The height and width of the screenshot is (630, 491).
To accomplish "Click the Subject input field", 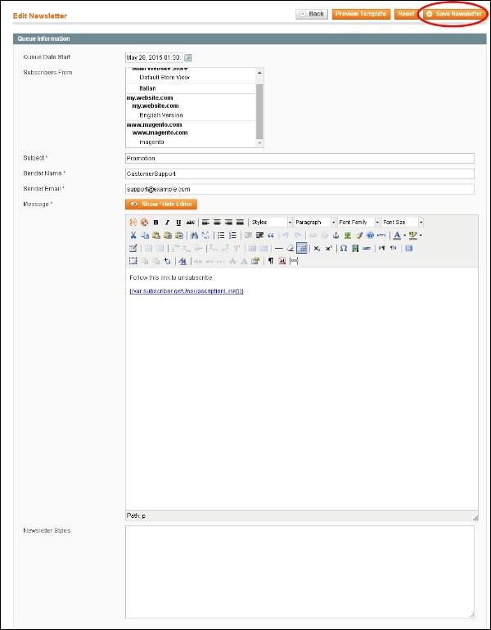I will pyautogui.click(x=300, y=158).
